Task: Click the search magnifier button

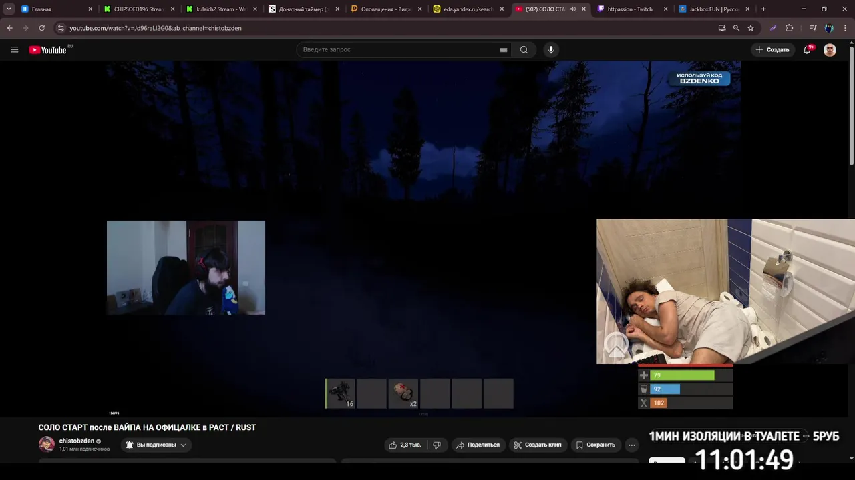Action: (x=524, y=49)
